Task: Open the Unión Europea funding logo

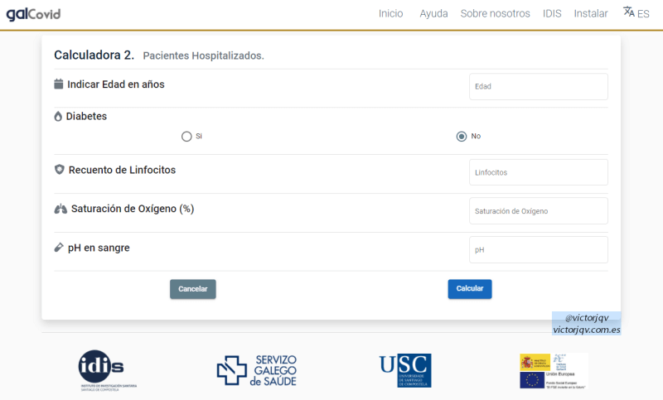Action: 554,371
